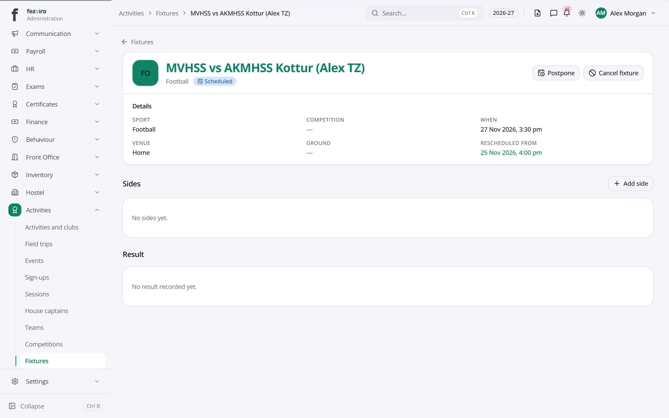Click the Postpone button
This screenshot has width=669, height=418.
point(556,73)
